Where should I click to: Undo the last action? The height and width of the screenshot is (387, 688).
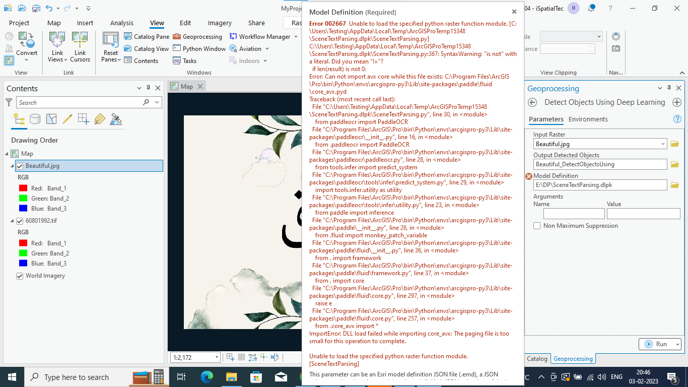click(49, 8)
